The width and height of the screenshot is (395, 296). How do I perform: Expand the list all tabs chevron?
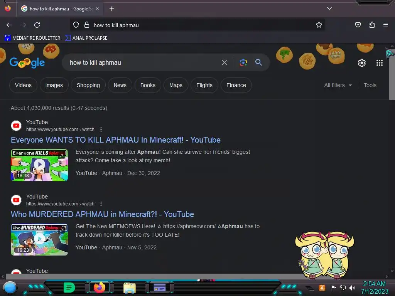(329, 8)
